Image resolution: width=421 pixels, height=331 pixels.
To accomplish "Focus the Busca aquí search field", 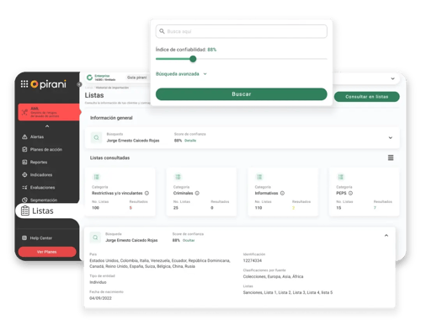I will point(242,31).
